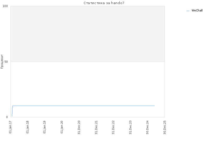Viewport: 209px width, 156px height.
Task: Select the 50 tick on Y-axis
Action: pos(6,62)
